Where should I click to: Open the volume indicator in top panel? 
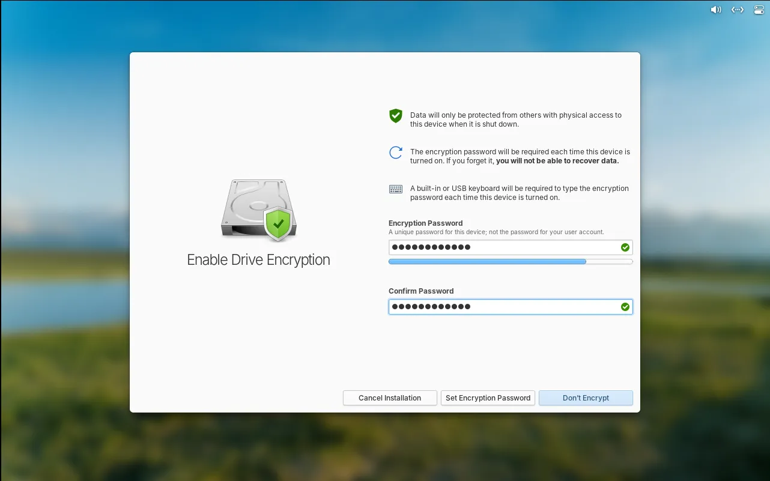click(x=715, y=10)
